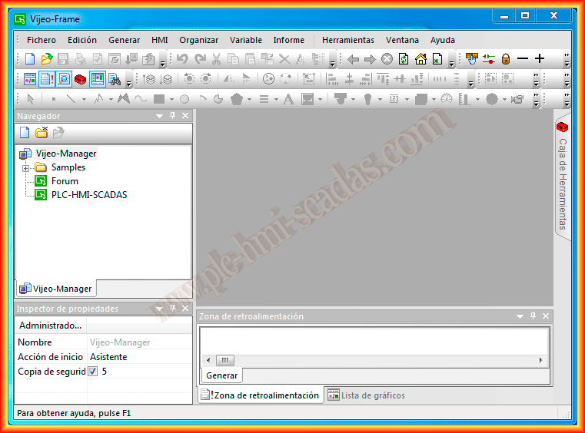The image size is (585, 433).
Task: Open Inspector de propiedades panel dropdown arrow
Action: click(160, 309)
